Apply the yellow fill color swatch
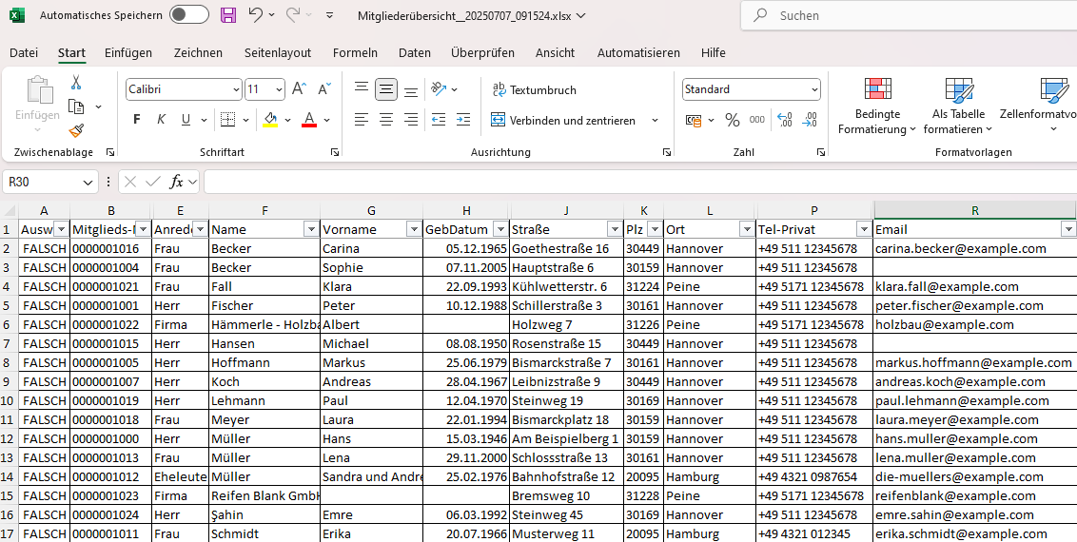Image resolution: width=1077 pixels, height=542 pixels. click(270, 120)
